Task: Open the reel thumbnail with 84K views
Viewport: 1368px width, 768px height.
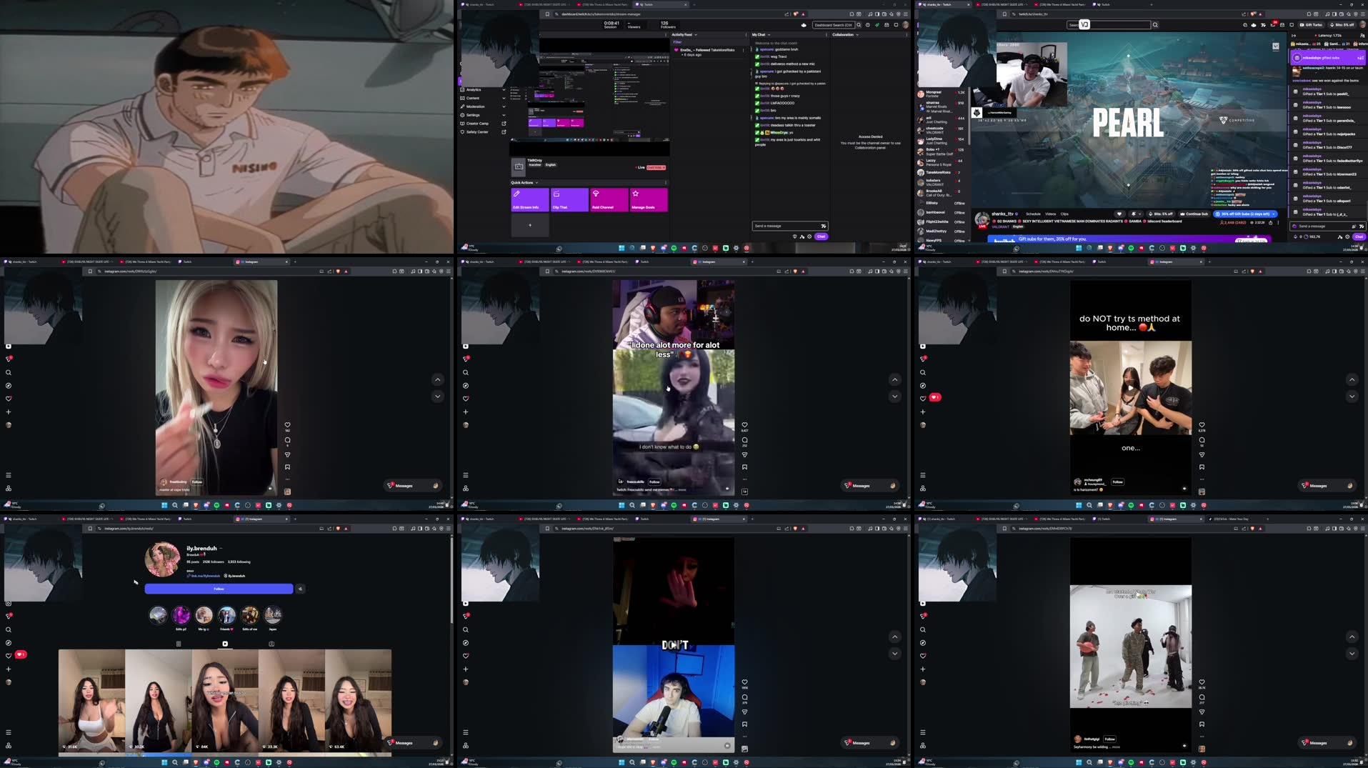Action: (225, 700)
